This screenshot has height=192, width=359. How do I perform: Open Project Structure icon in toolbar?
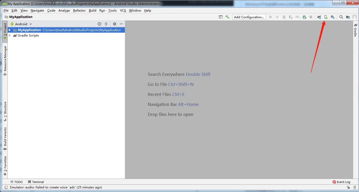348,17
